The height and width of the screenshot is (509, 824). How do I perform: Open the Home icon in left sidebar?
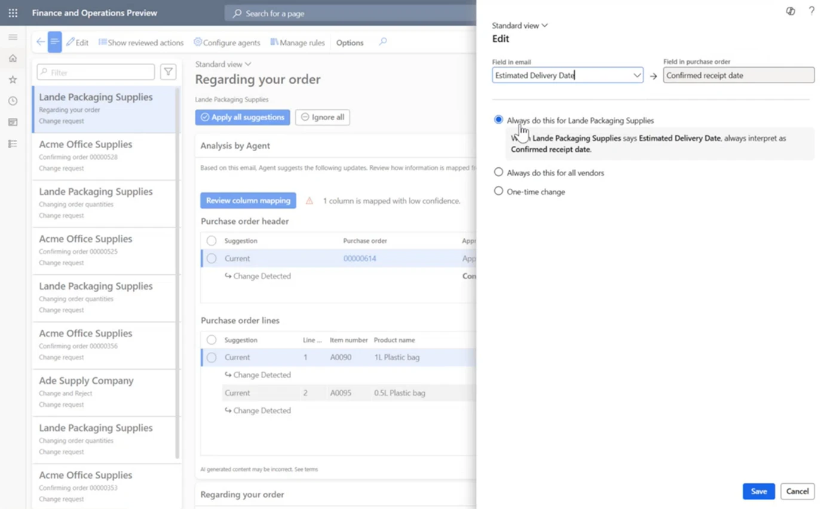click(12, 58)
